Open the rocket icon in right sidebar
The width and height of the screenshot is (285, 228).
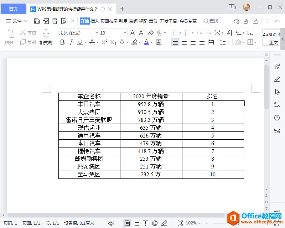(277, 66)
